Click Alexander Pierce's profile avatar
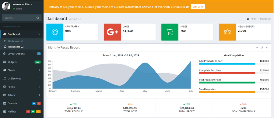Viewport: 274px width, 118px height. tap(6, 6)
